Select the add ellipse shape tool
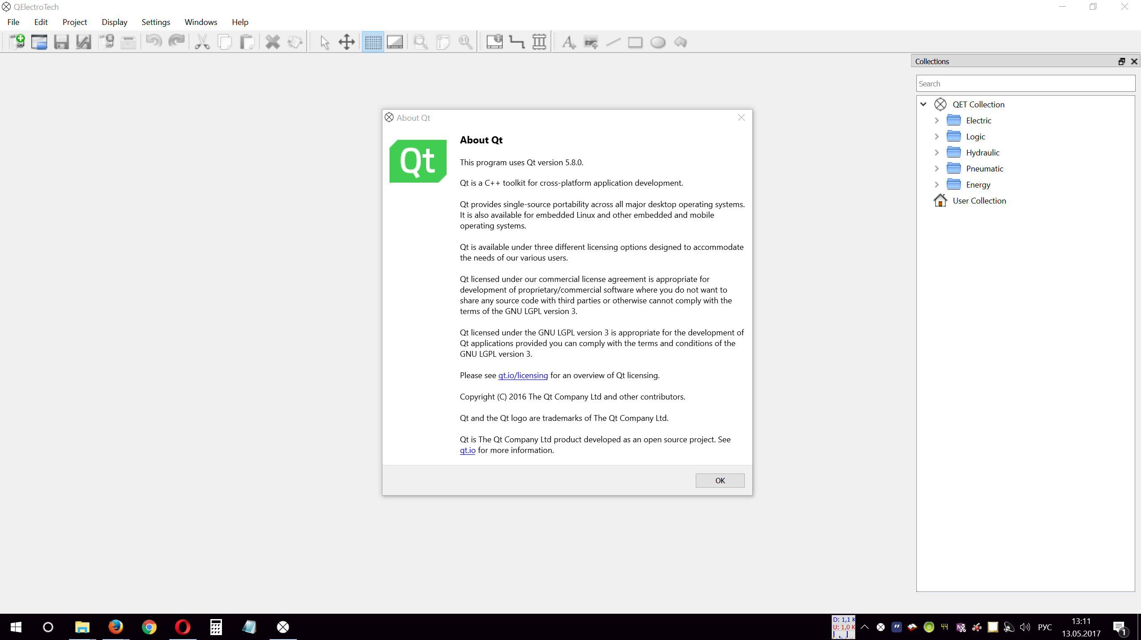1141x640 pixels. point(657,42)
